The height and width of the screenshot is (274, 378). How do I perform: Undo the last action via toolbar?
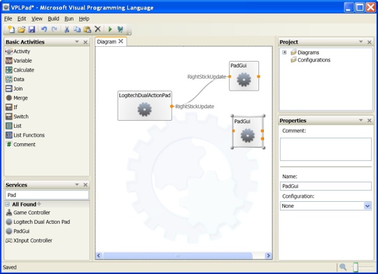(x=44, y=29)
